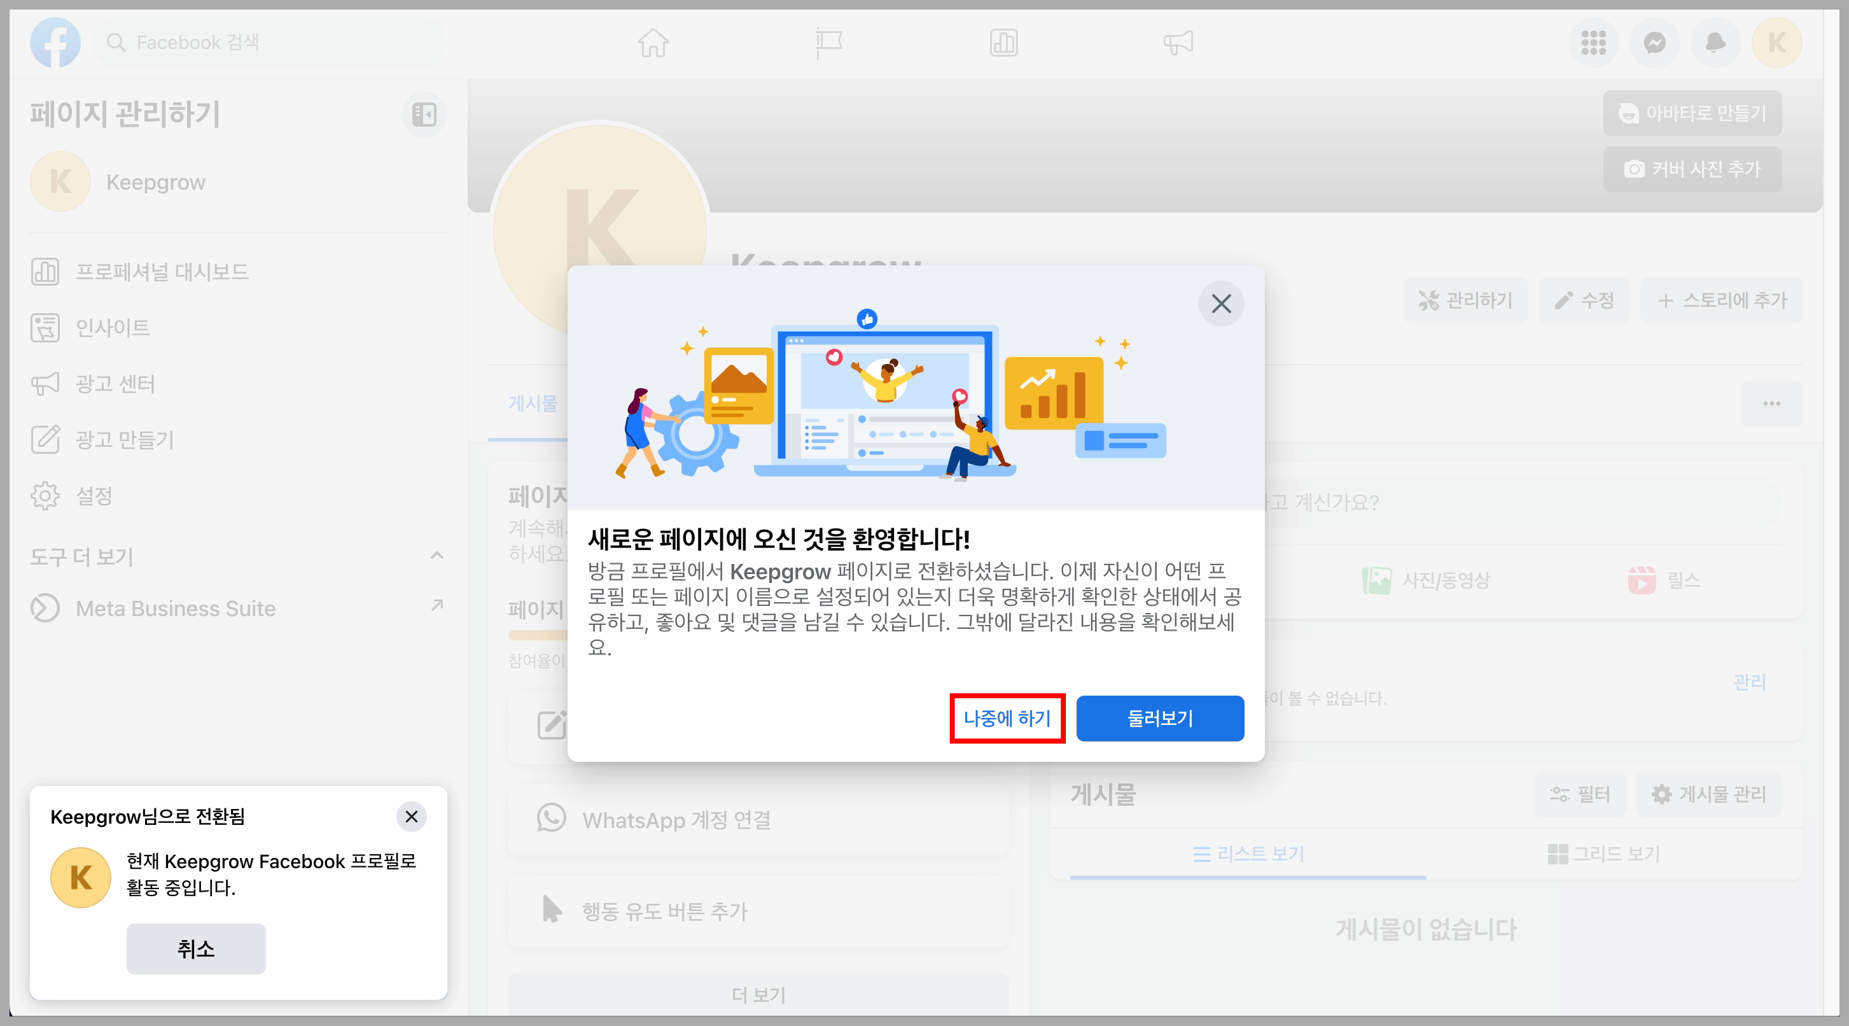The image size is (1849, 1026).
Task: Open 설정 gear in the sidebar
Action: point(94,496)
